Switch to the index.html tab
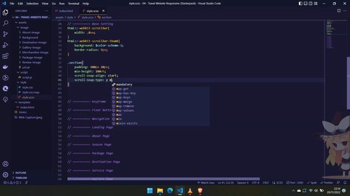350x196 pixels. (x=65, y=11)
